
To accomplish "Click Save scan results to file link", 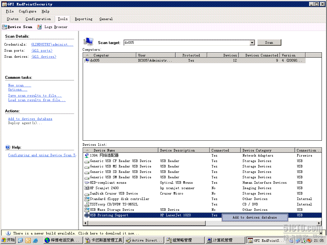I will (x=35, y=95).
